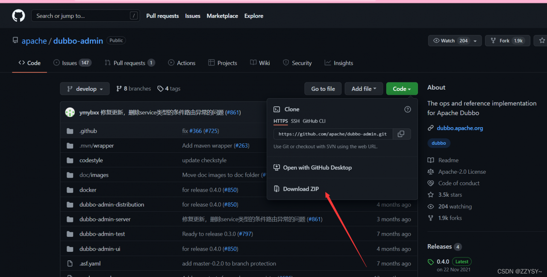Select the Readme book icon
This screenshot has height=277, width=547.
(x=431, y=160)
